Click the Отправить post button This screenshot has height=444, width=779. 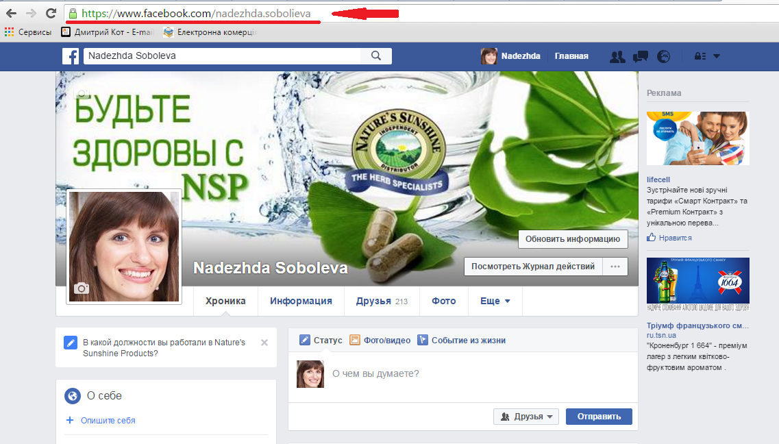pyautogui.click(x=599, y=417)
